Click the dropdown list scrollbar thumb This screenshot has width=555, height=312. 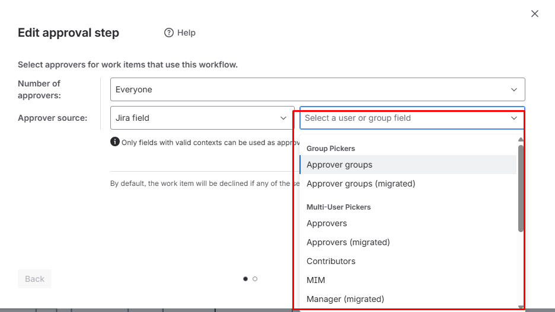pos(521,188)
